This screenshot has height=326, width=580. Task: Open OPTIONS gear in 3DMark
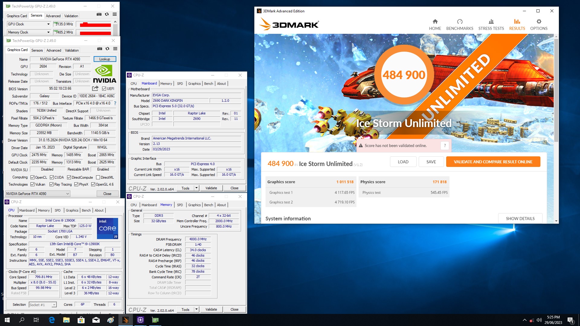(539, 25)
